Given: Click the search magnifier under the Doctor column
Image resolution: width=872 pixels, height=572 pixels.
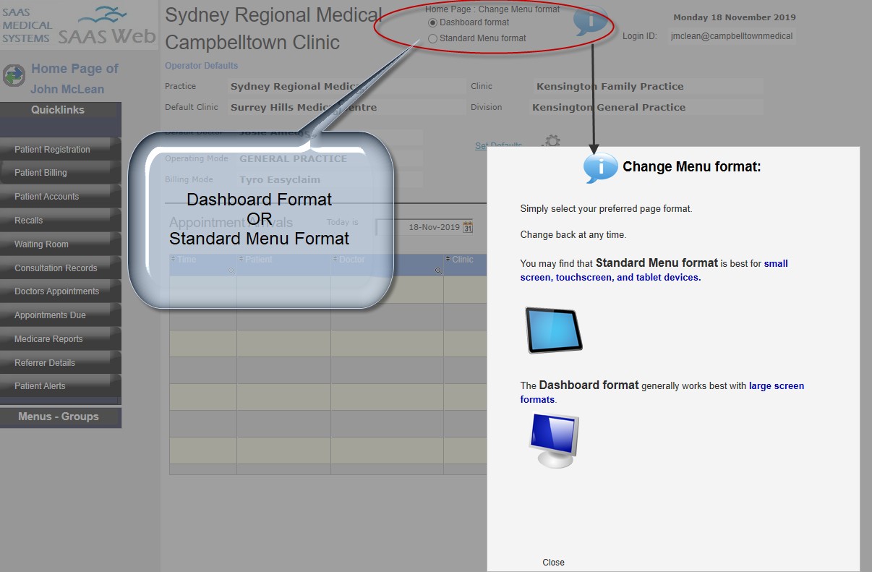Looking at the screenshot, I should (x=437, y=270).
